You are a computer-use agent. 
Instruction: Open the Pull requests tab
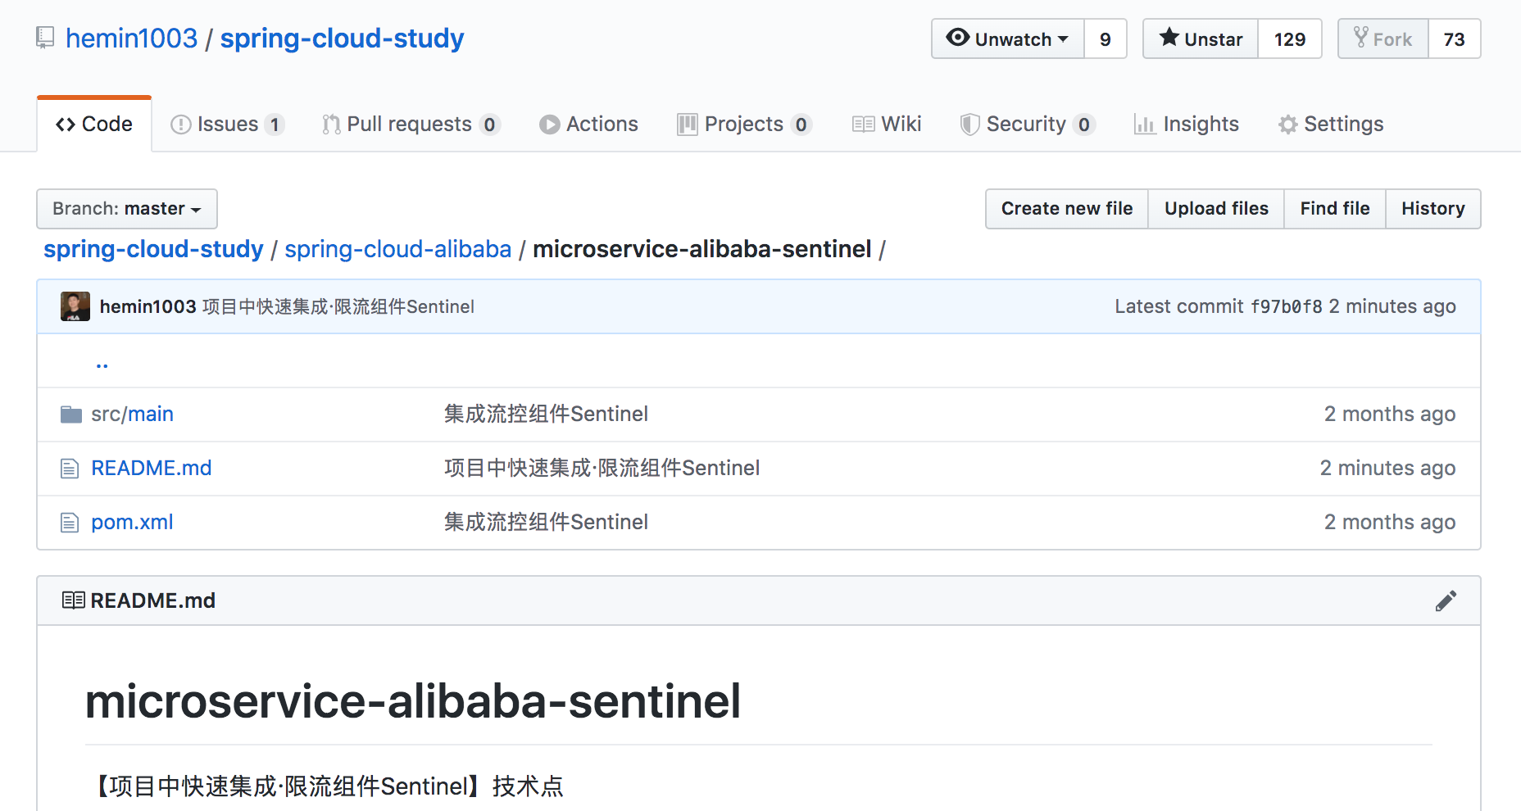coord(410,125)
